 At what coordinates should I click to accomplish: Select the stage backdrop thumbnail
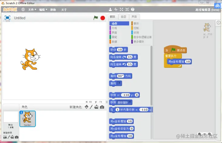pyautogui.click(x=11, y=117)
